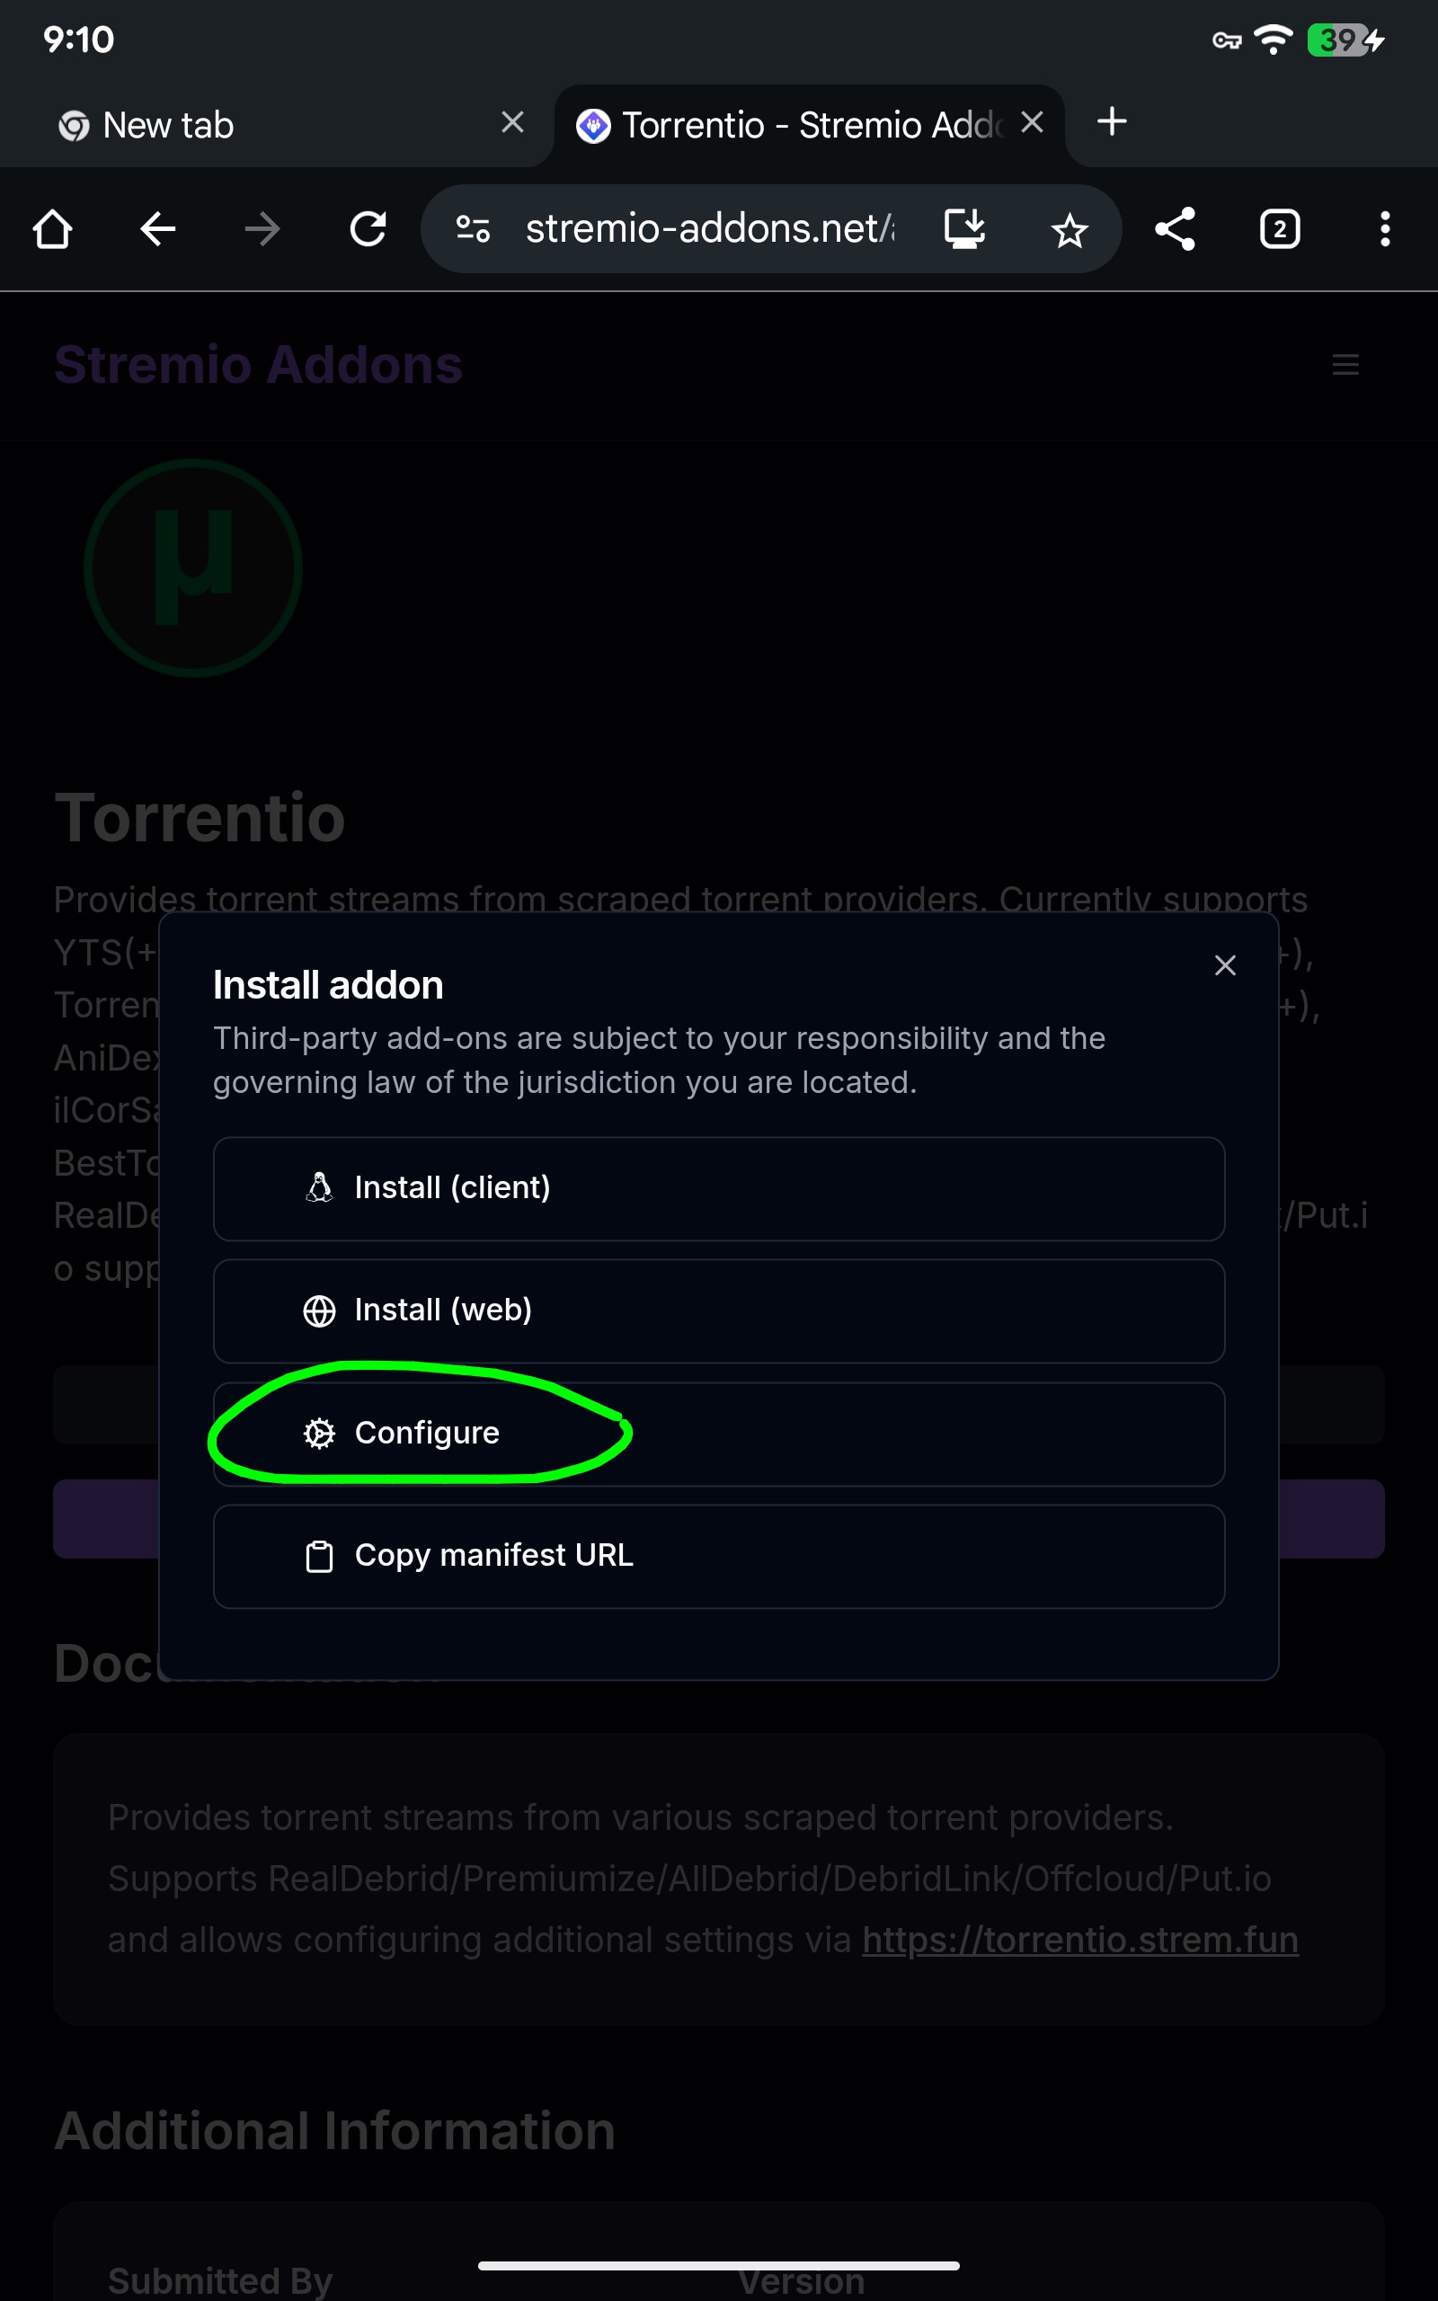The width and height of the screenshot is (1438, 2301).
Task: Click the address bar URL field
Action: (x=708, y=229)
